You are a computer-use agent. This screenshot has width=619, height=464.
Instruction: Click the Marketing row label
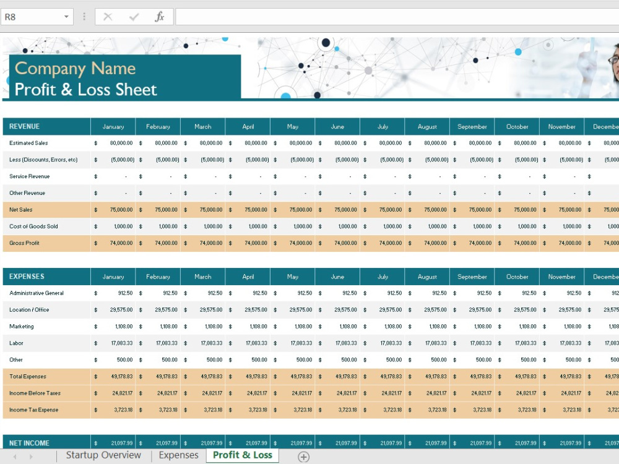click(x=22, y=326)
